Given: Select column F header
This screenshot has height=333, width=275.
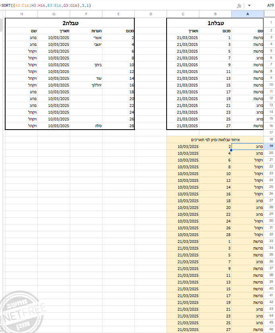Looking at the screenshot, I should 86,14.
